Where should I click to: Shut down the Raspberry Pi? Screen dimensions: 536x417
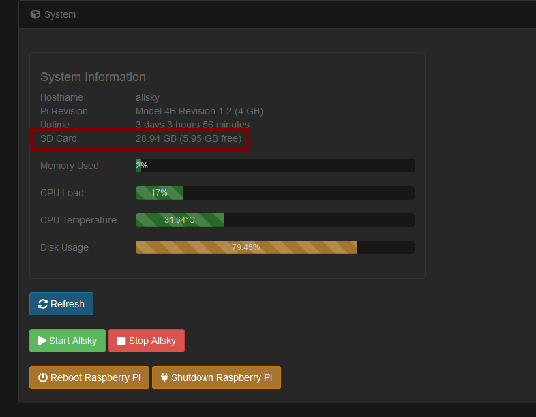tap(216, 377)
